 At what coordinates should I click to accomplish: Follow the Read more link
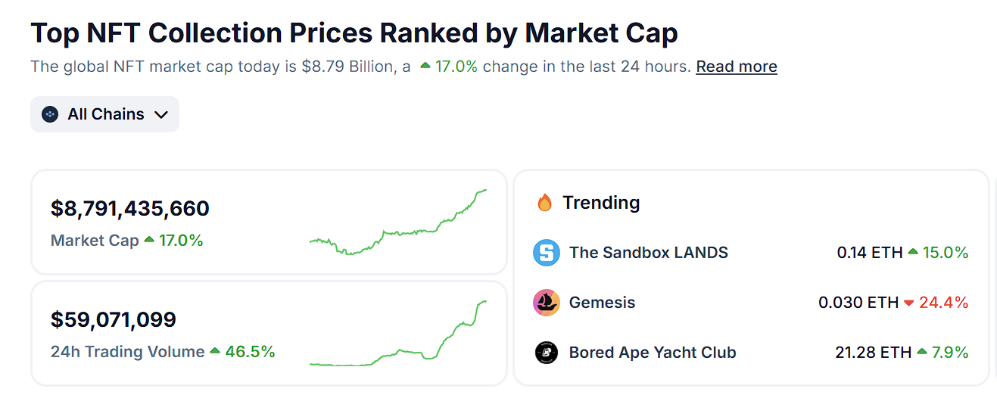(x=736, y=67)
